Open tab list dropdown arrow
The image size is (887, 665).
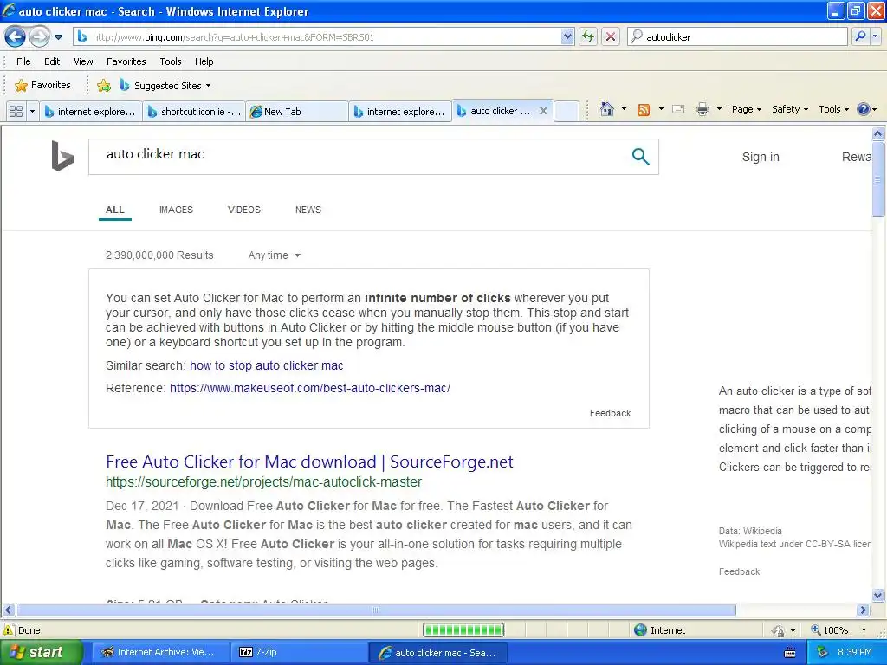click(x=32, y=112)
